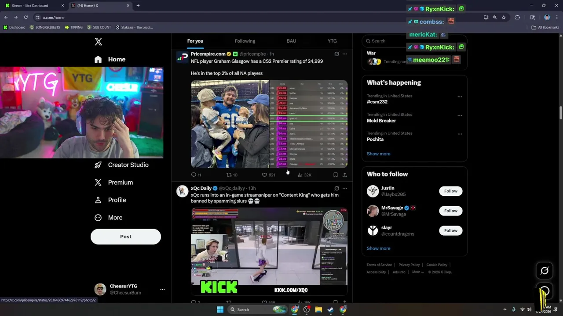Go back in browser history
The height and width of the screenshot is (316, 563).
coord(6,18)
